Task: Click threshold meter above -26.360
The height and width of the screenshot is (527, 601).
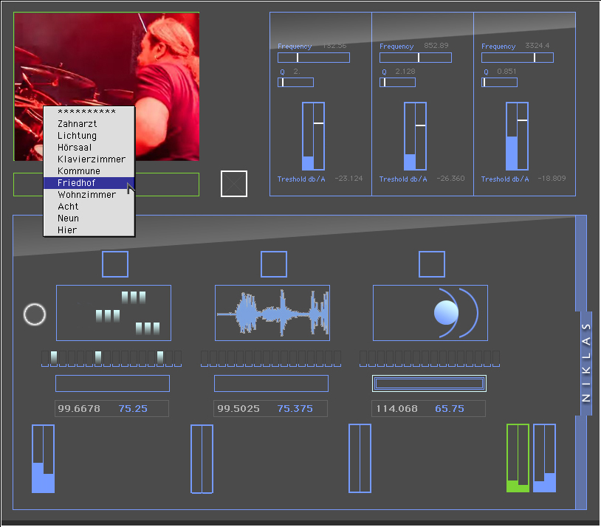Action: coord(415,136)
